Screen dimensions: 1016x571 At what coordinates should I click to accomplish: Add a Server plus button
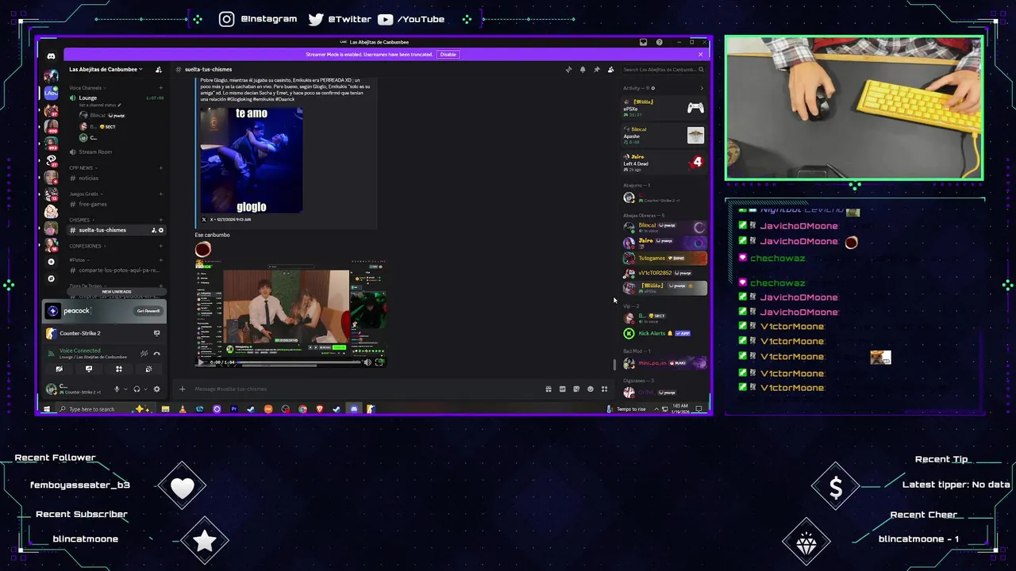pos(51,262)
